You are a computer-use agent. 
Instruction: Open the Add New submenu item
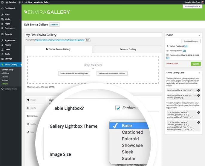[x=5, y=73]
